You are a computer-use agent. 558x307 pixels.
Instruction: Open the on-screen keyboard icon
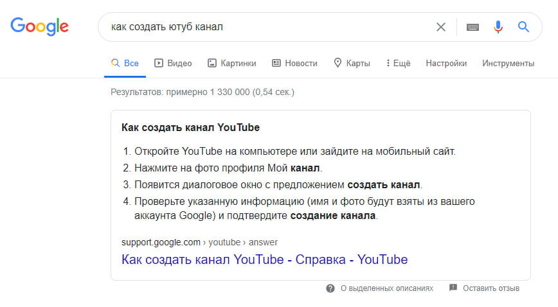[x=473, y=27]
